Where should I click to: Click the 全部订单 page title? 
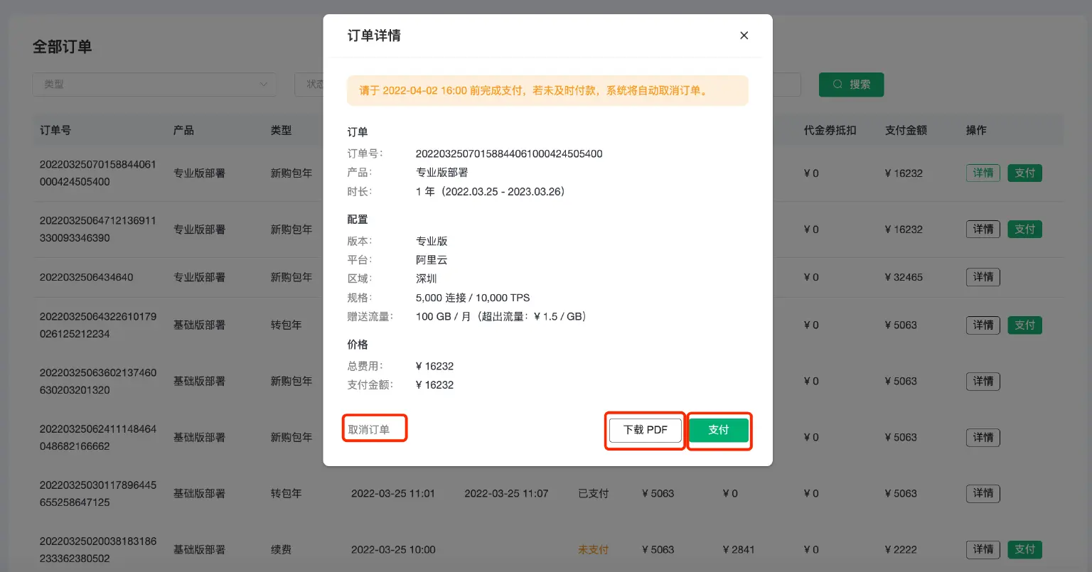coord(60,46)
